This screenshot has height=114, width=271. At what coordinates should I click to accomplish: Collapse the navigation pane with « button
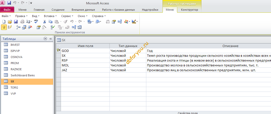click(51, 39)
